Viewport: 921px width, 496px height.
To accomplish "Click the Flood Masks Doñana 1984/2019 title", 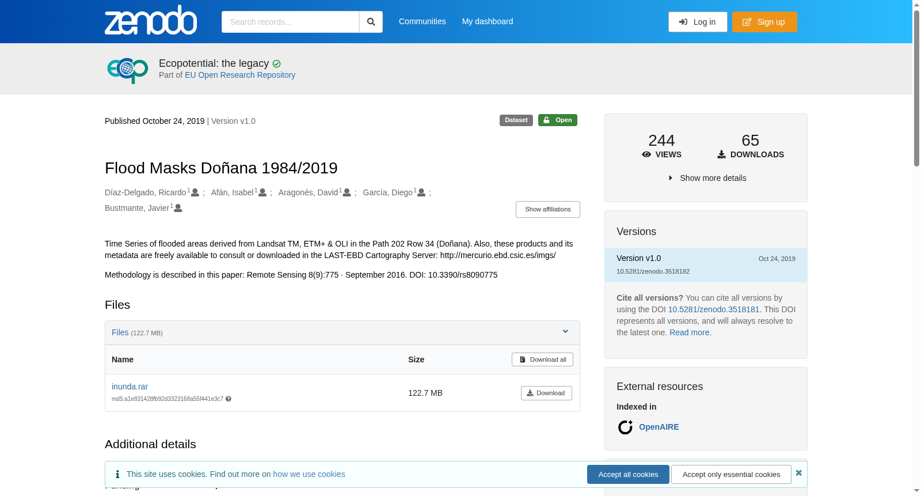I will click(x=221, y=168).
